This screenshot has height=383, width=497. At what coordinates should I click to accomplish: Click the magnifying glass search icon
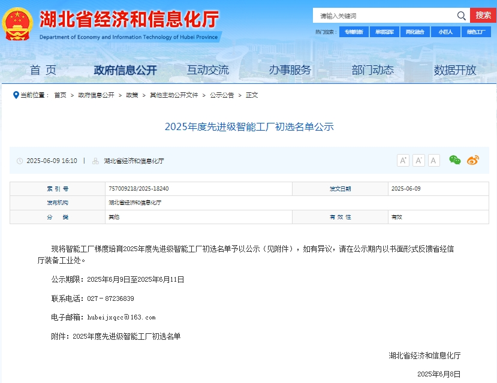(x=461, y=16)
